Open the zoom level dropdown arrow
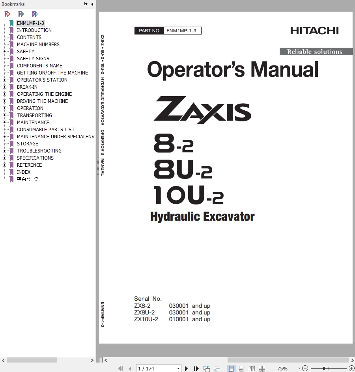355x372 pixels. tap(299, 368)
